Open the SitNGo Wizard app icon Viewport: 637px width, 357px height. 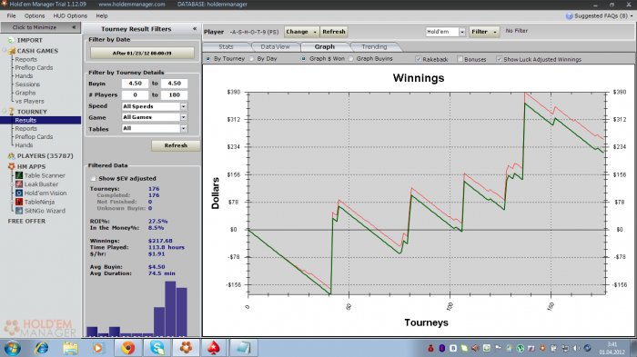click(19, 211)
